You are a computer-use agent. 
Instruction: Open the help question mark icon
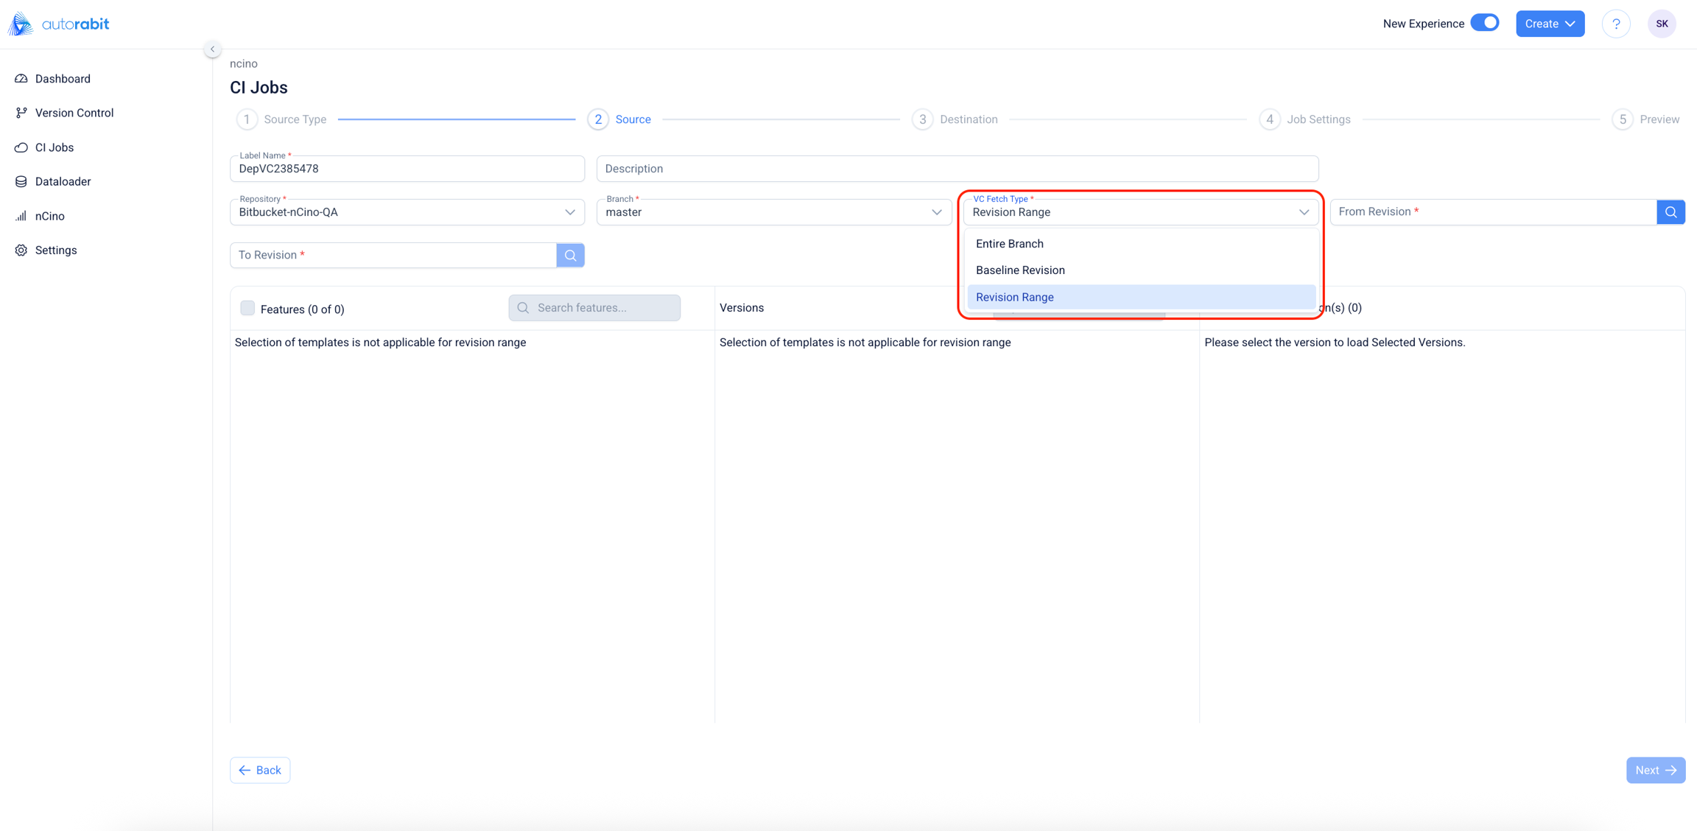click(1616, 24)
